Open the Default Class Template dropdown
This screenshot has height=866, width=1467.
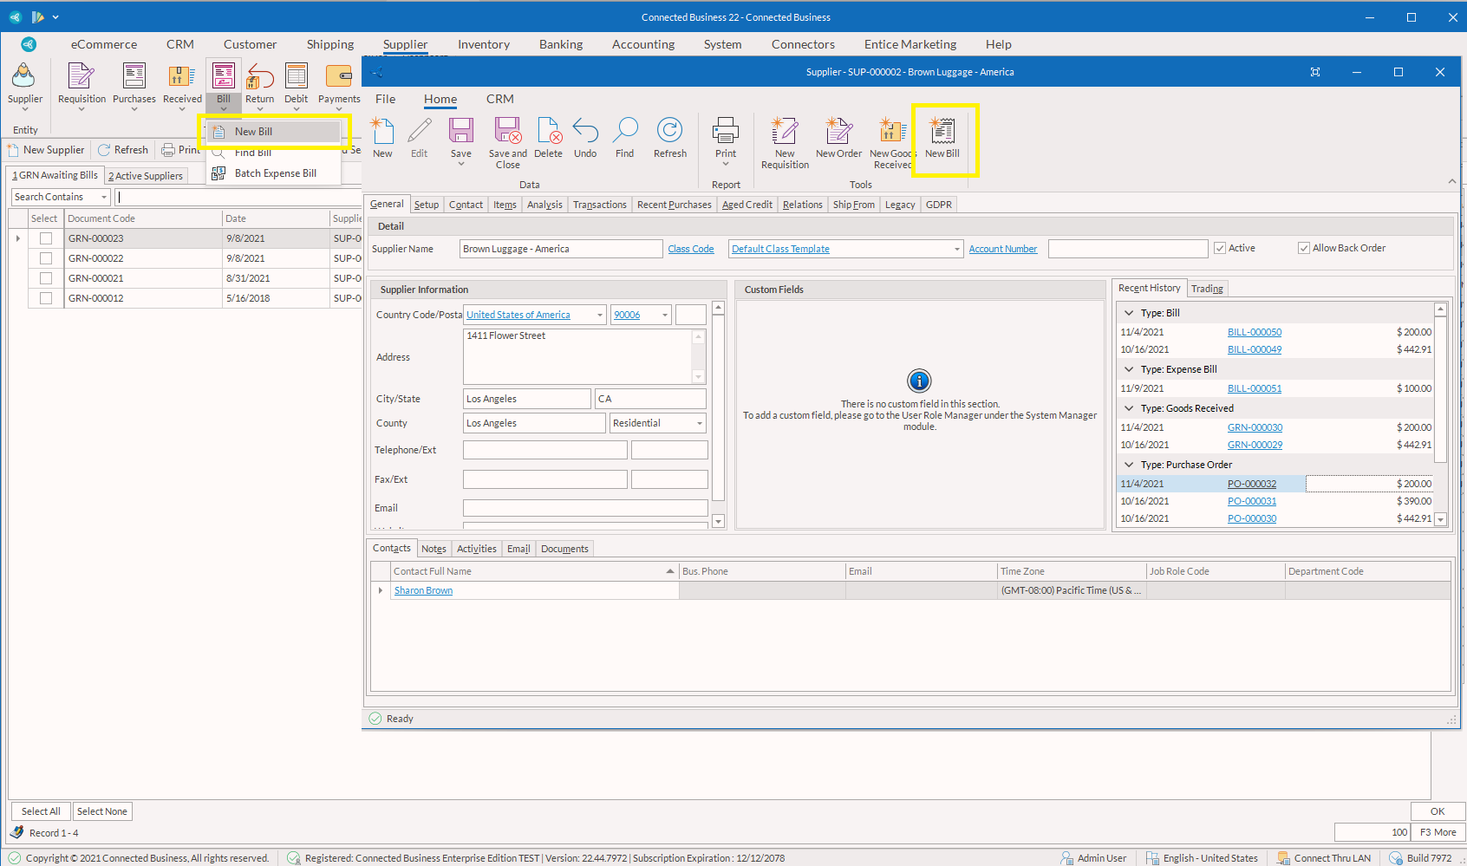(x=956, y=250)
